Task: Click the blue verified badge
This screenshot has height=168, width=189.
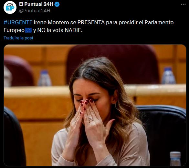Action: click(x=57, y=5)
